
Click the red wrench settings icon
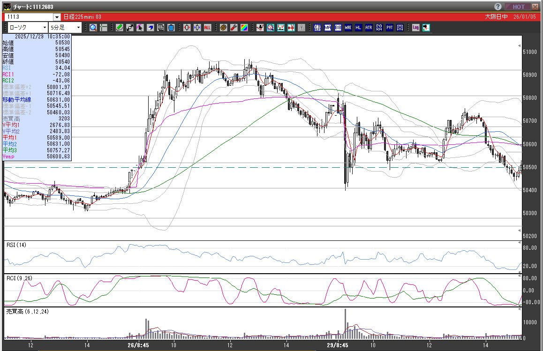(234, 28)
